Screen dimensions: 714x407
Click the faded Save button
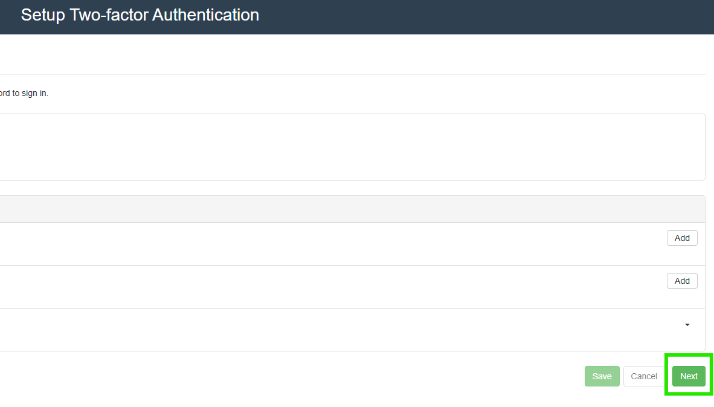coord(602,376)
